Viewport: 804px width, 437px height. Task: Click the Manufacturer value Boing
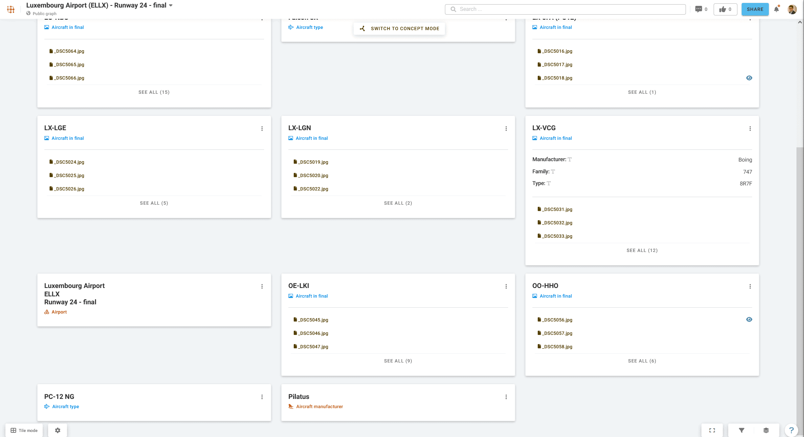coord(745,160)
